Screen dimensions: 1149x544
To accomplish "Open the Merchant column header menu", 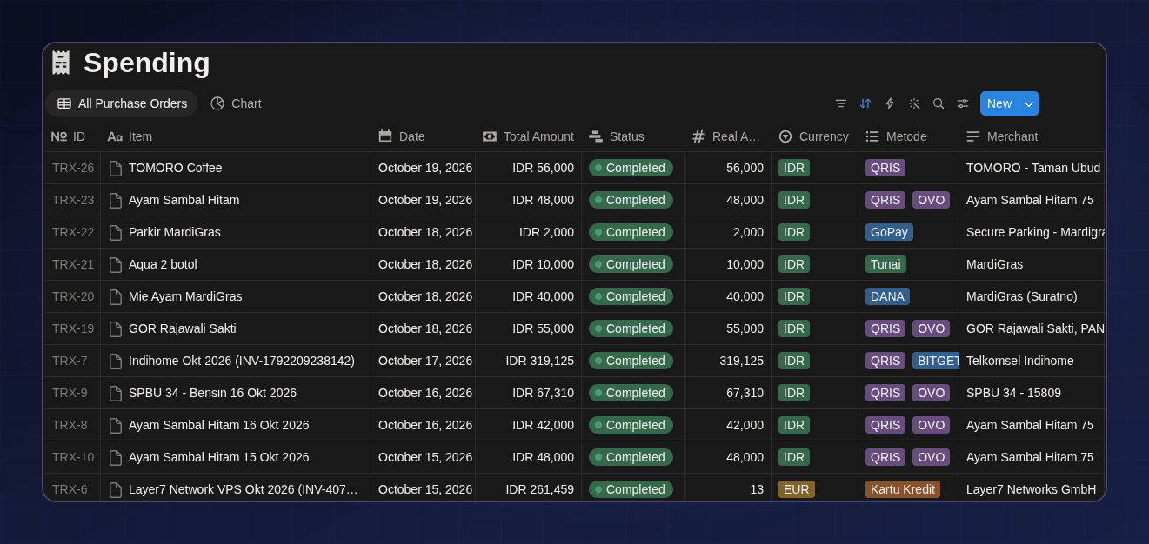I will tap(1032, 136).
